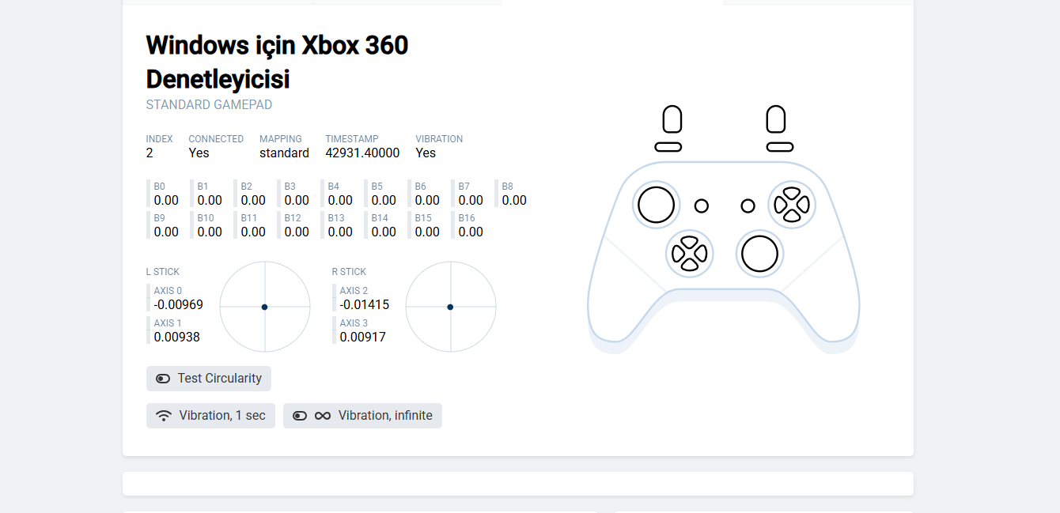Click the CONNECTED value "Yes"
The image size is (1060, 513).
(199, 153)
